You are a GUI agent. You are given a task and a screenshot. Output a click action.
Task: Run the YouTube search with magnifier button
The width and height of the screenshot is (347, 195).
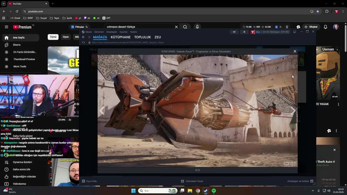pyautogui.click(x=185, y=27)
